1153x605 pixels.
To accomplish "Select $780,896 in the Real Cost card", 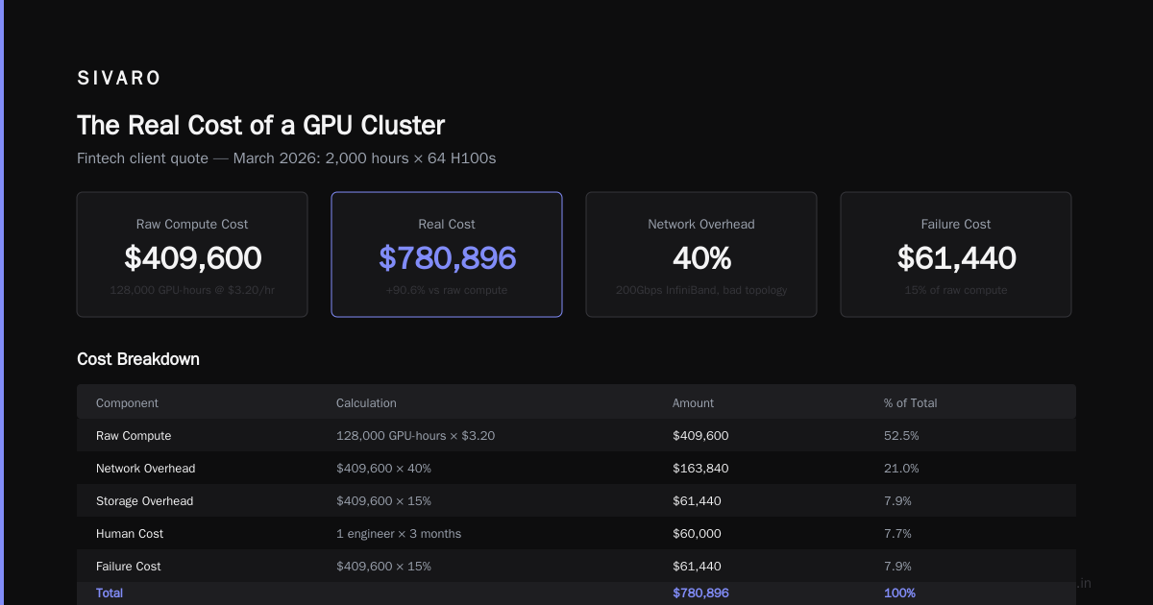I will (x=447, y=257).
